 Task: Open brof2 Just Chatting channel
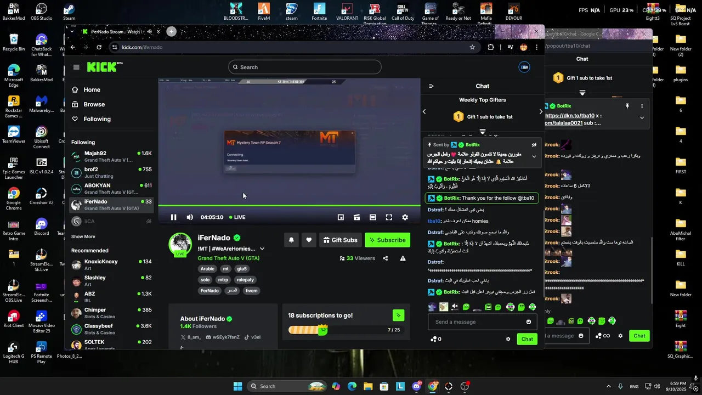111,172
